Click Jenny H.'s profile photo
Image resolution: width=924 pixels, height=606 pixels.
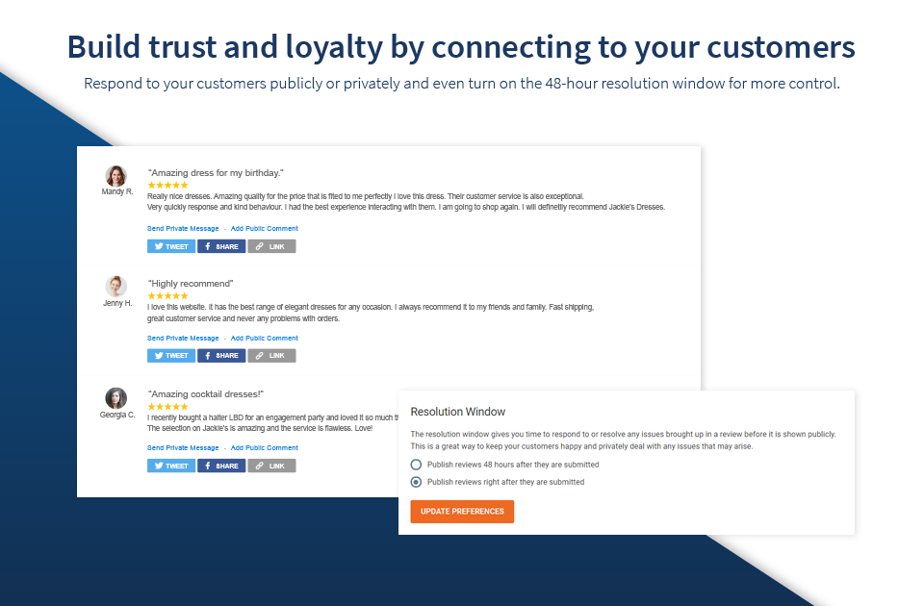pos(116,287)
